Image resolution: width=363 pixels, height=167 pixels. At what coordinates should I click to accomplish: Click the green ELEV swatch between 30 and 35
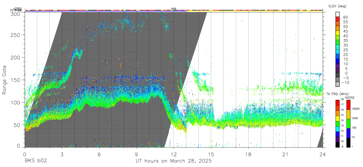[338, 43]
